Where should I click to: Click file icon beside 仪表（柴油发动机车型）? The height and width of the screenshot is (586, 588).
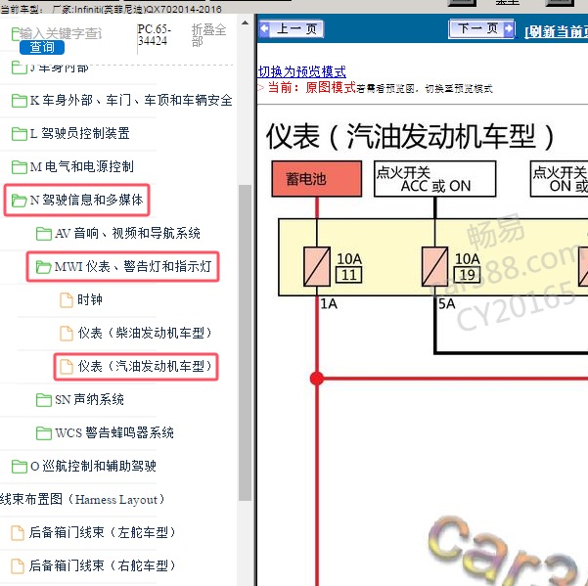click(x=67, y=334)
